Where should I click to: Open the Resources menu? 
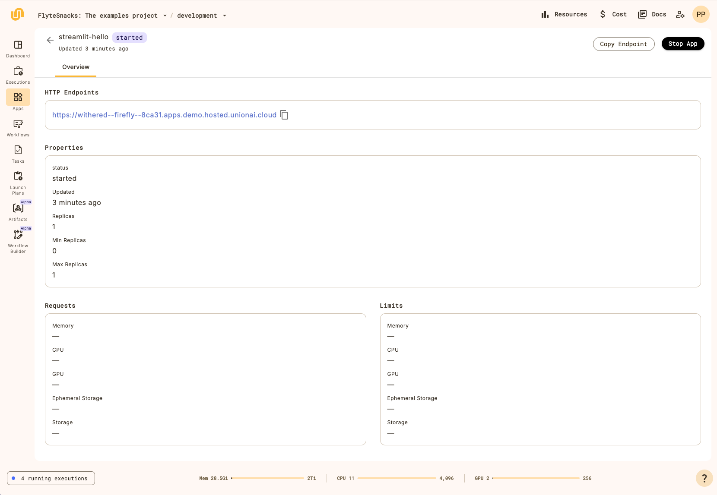(x=564, y=14)
